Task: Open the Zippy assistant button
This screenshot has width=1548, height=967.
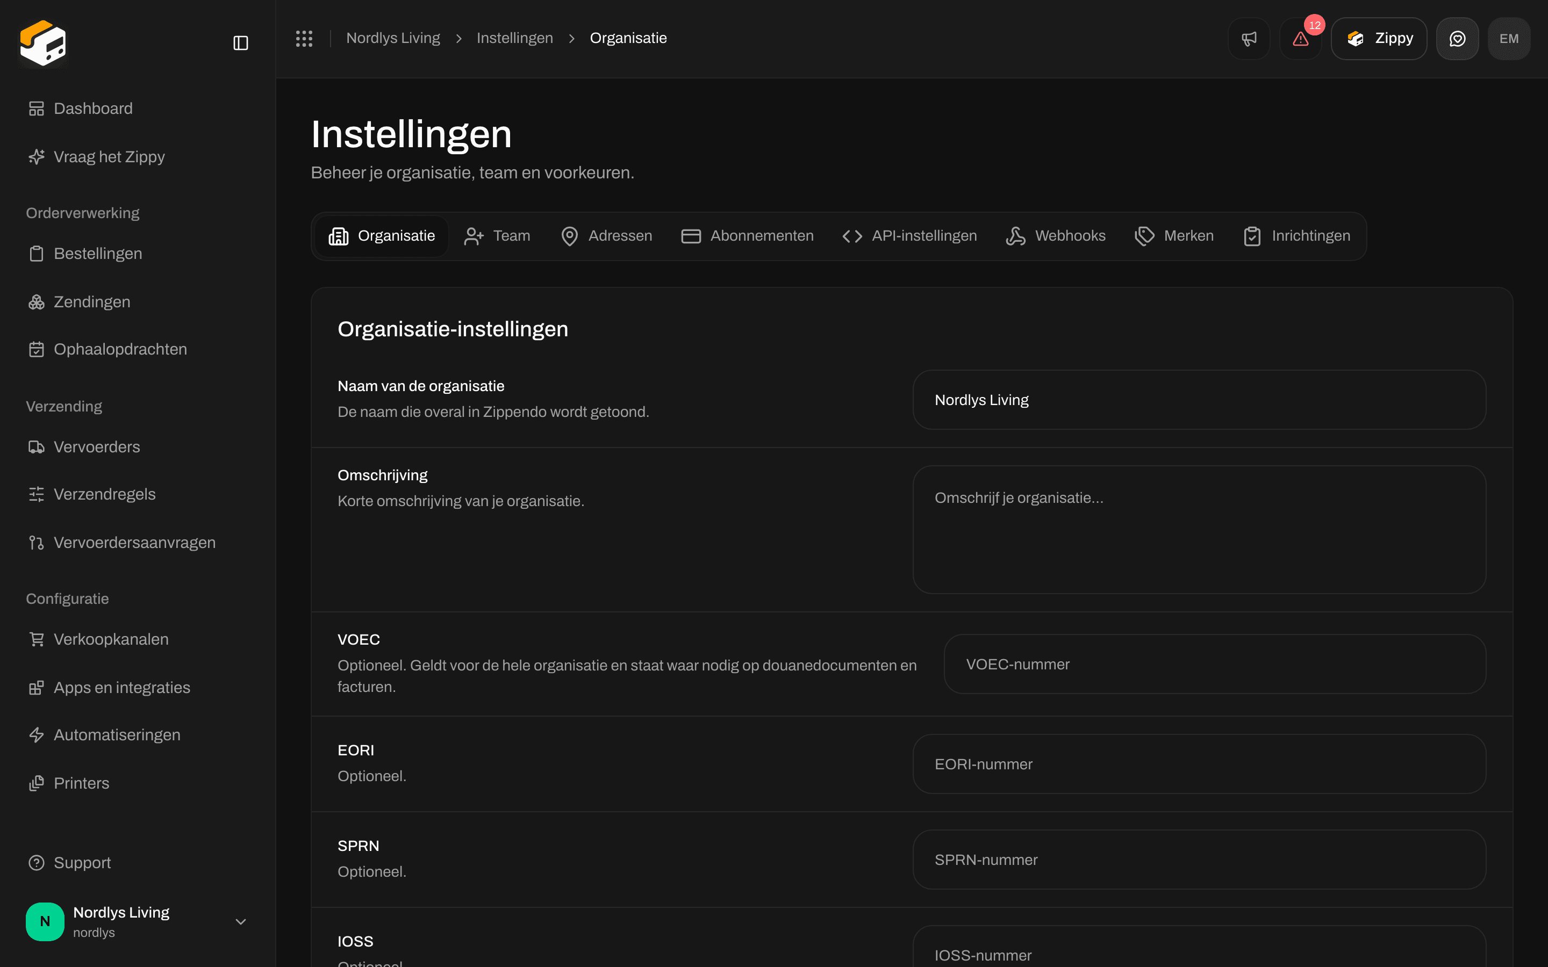Action: 1379,38
